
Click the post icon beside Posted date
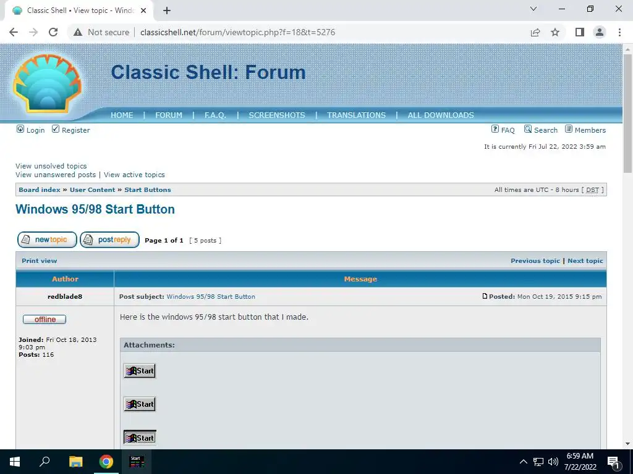485,296
